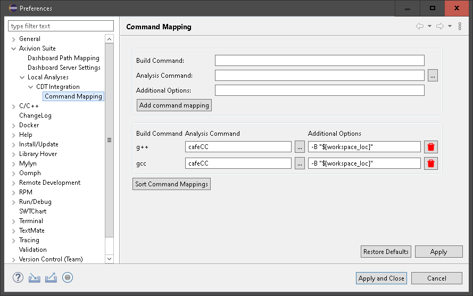This screenshot has height=296, width=473.
Task: Expand the Help tree node
Action: tap(14, 135)
